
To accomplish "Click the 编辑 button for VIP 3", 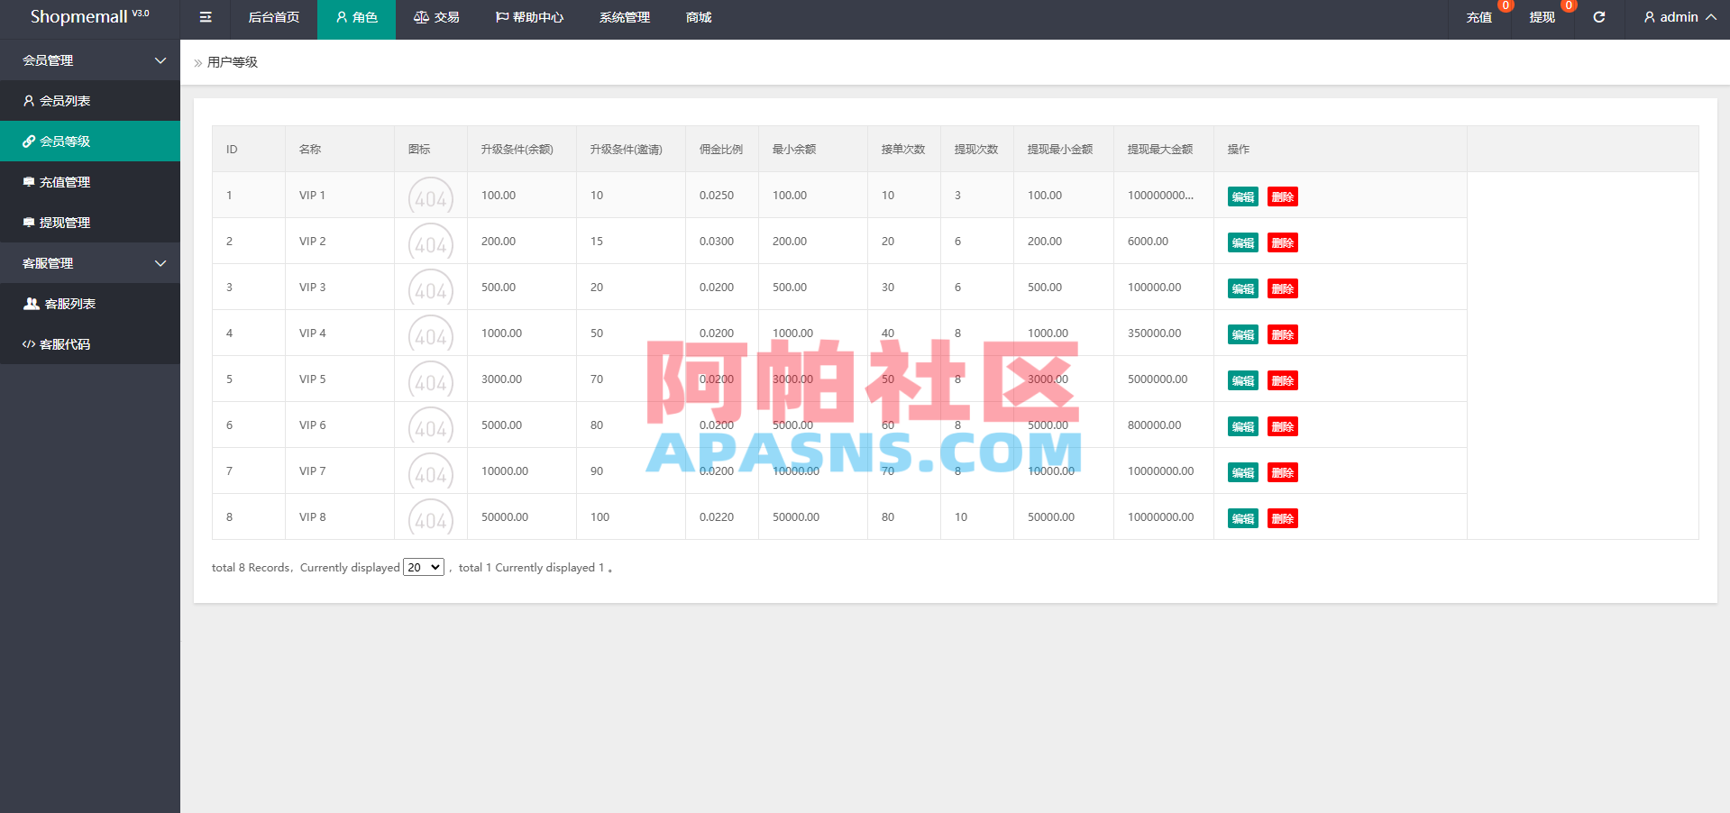I will (1241, 288).
